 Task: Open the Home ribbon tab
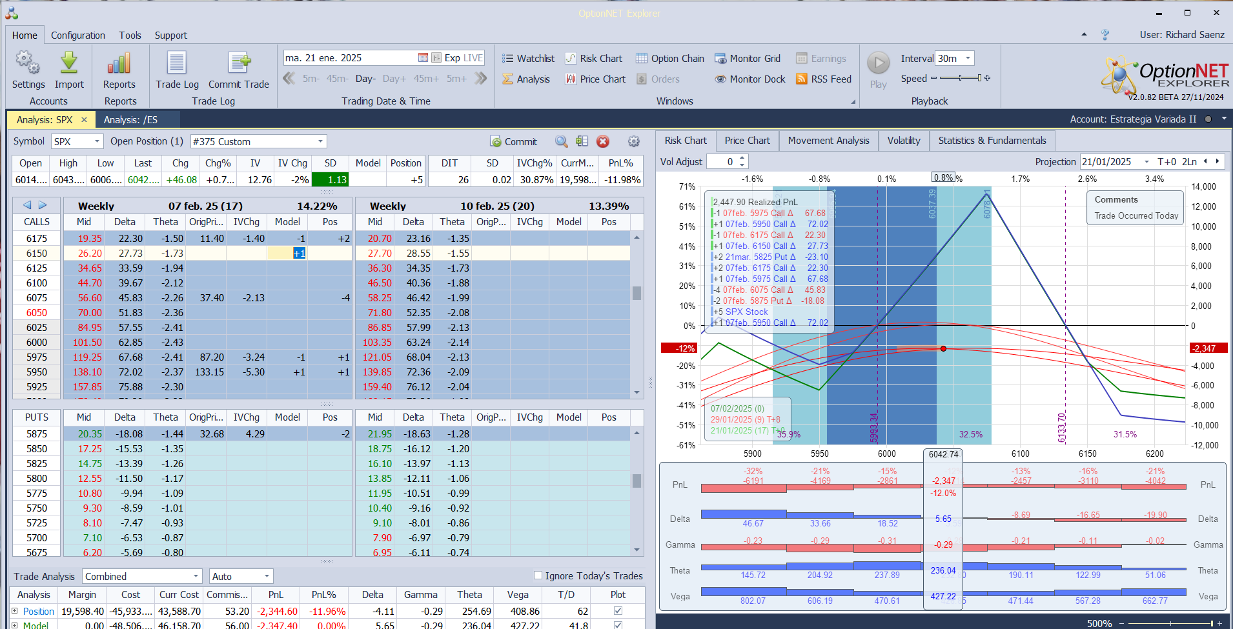pyautogui.click(x=25, y=35)
